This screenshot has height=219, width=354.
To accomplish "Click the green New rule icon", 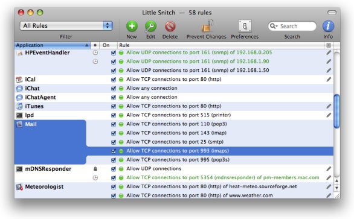I will click(x=132, y=26).
